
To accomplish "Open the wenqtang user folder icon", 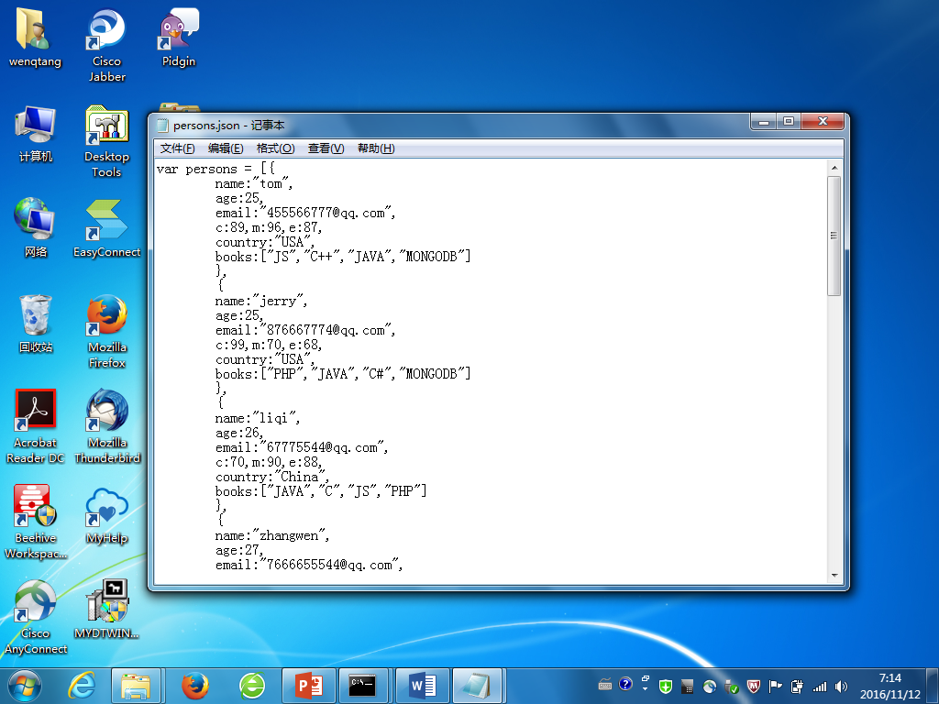I will coord(35,37).
